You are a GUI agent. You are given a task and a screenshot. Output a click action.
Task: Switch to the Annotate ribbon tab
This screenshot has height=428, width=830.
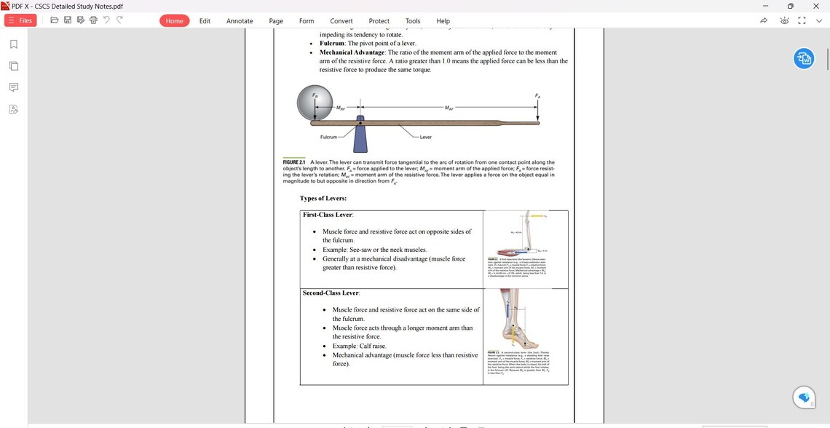(x=239, y=20)
